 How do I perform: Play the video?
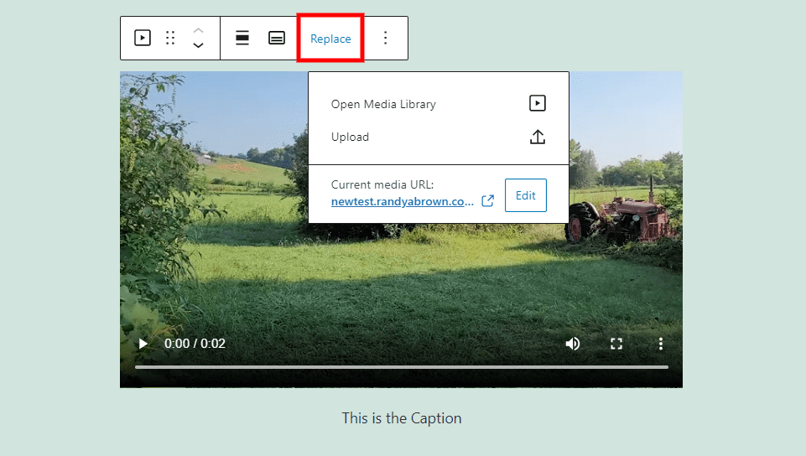pos(143,344)
